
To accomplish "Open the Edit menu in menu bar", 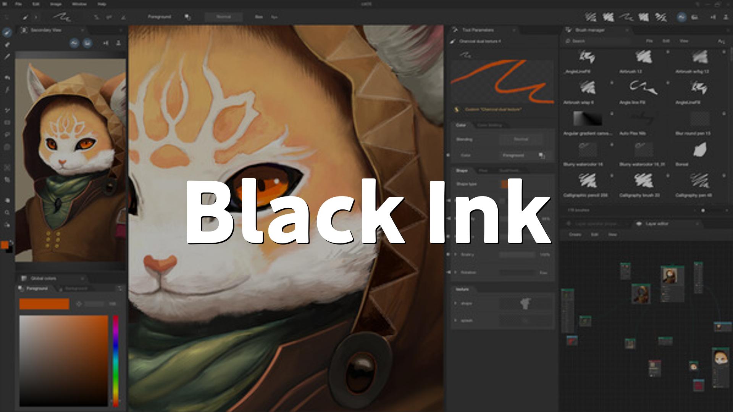I will click(36, 4).
